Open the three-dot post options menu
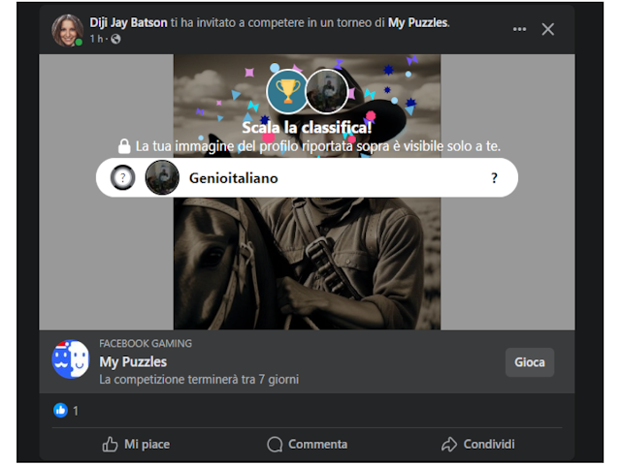The image size is (621, 465). pyautogui.click(x=519, y=29)
